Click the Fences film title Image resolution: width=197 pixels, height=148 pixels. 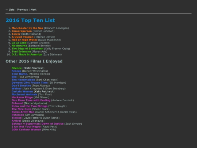(16, 71)
